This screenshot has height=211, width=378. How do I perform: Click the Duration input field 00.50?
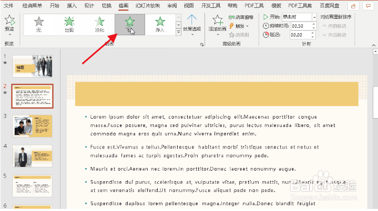pyautogui.click(x=301, y=26)
